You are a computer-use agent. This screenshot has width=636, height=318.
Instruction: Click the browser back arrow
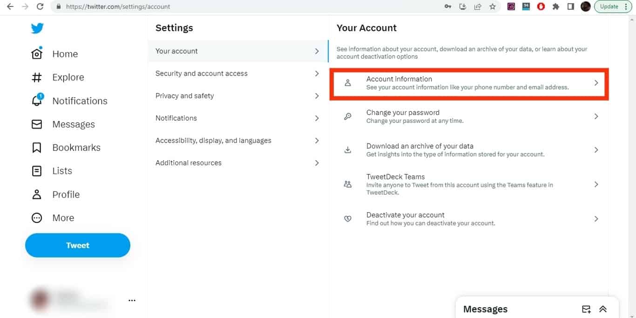[10, 7]
